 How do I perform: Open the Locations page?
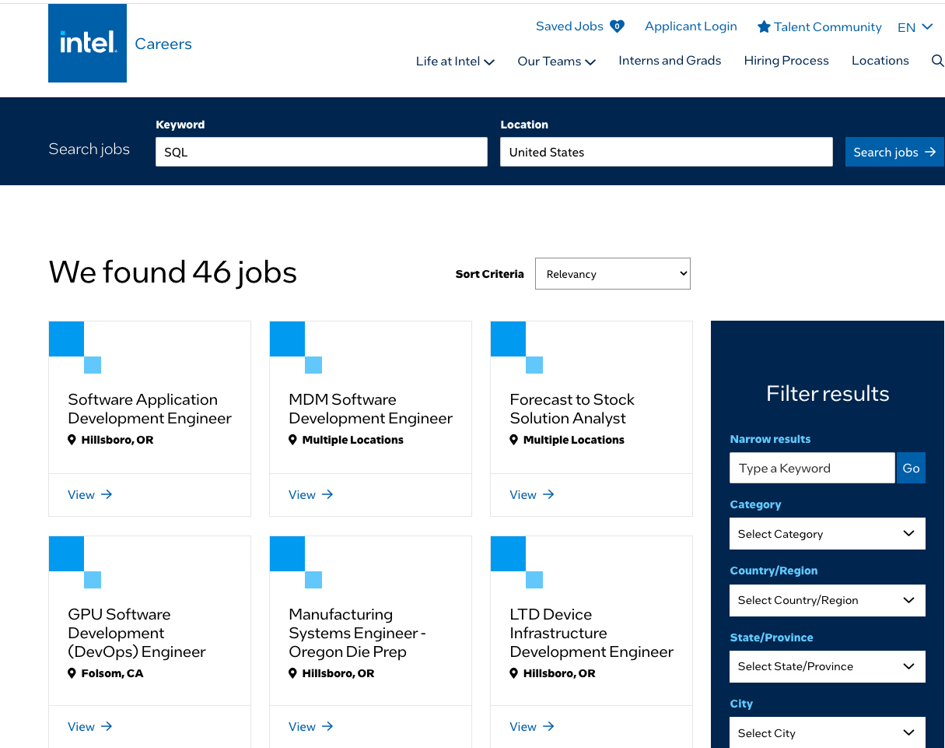(x=880, y=61)
